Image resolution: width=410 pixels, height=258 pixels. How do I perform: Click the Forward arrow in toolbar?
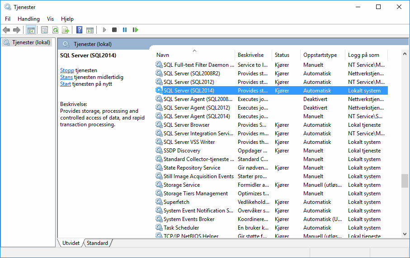17,30
